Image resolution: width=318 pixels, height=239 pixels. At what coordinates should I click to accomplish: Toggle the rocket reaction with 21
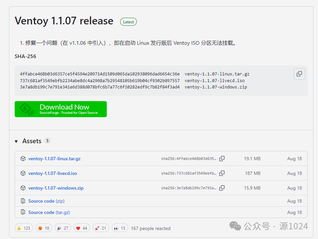click(x=101, y=228)
